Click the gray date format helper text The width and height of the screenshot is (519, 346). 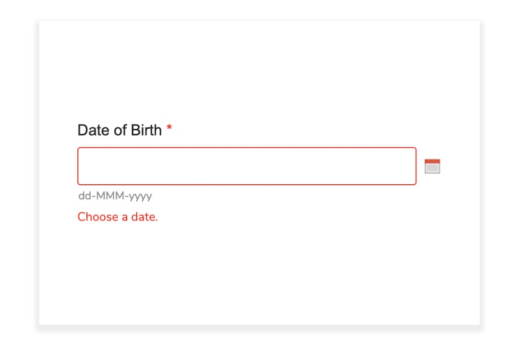click(115, 196)
